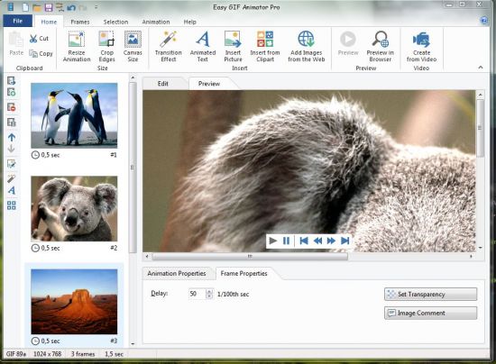Screen dimensions: 496x364
Task: Switch to the Home ribbon tab
Action: pyautogui.click(x=49, y=22)
